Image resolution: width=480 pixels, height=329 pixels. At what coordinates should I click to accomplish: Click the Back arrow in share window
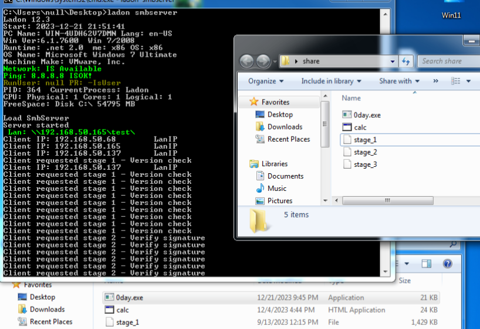coord(246,61)
